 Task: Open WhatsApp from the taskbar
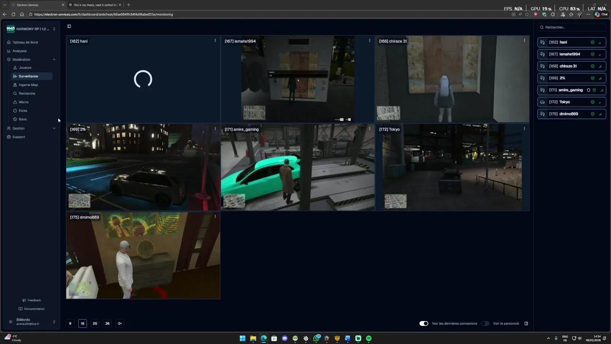[316, 338]
